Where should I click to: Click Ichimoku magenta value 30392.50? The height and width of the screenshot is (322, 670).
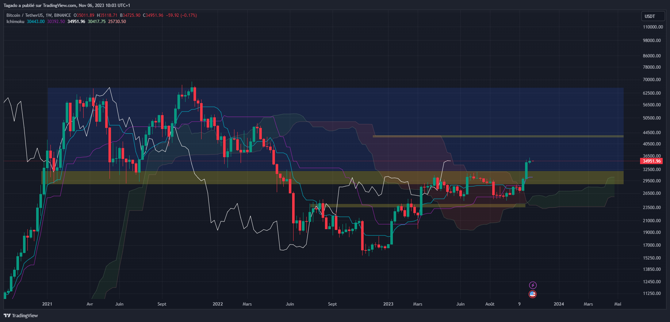point(56,22)
